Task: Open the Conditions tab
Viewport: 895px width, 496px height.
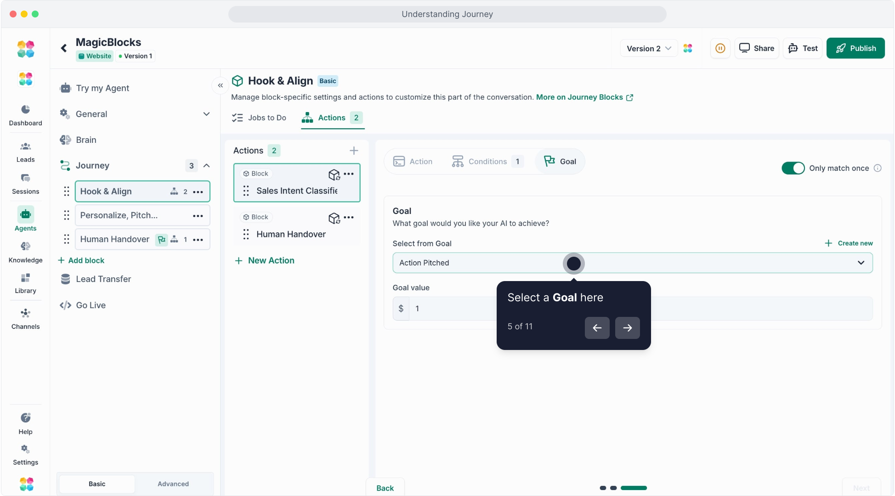Action: point(487,161)
